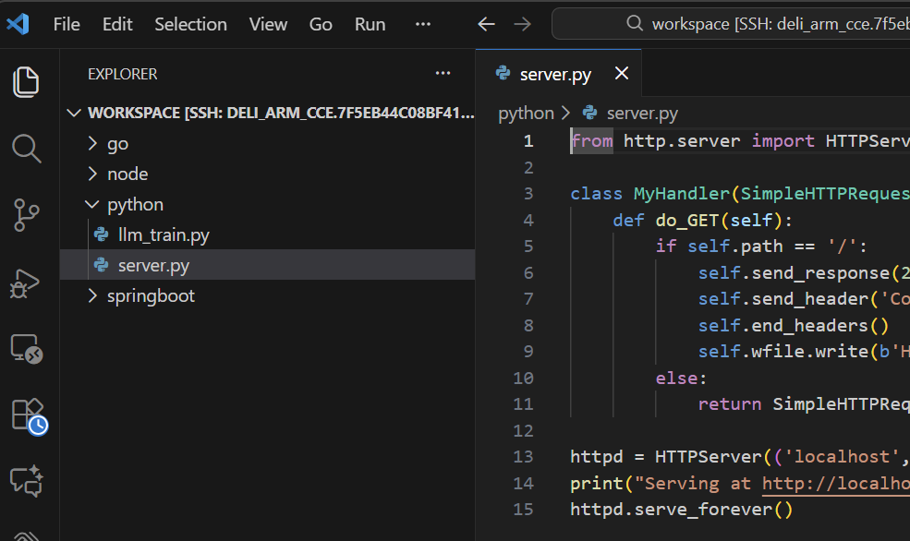
Task: Open the Chat view icon
Action: 27,480
